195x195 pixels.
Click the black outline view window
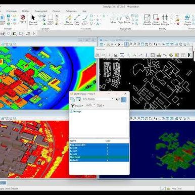(x=147, y=84)
